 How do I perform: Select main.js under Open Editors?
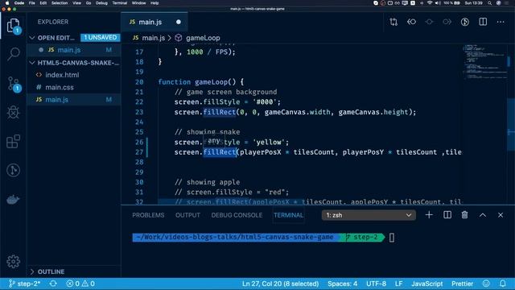(74, 50)
